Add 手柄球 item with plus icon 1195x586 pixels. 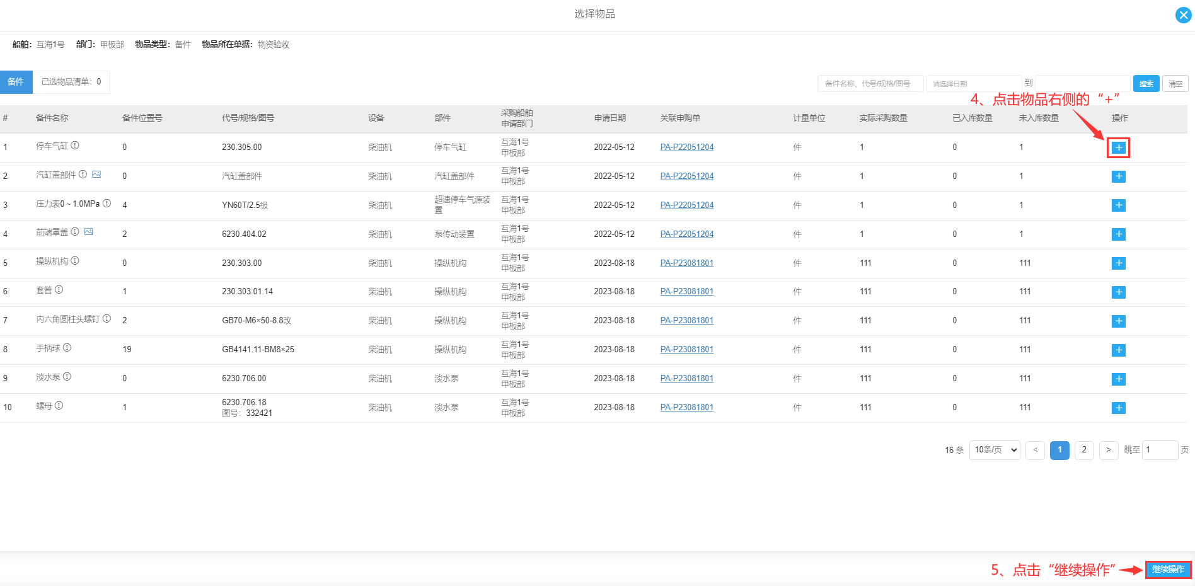pyautogui.click(x=1118, y=350)
